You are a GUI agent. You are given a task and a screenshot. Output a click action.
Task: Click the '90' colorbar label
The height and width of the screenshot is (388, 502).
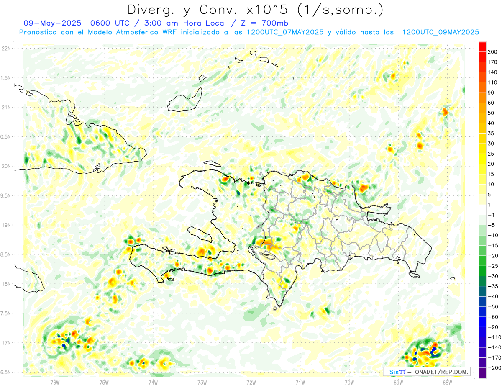pos(491,93)
